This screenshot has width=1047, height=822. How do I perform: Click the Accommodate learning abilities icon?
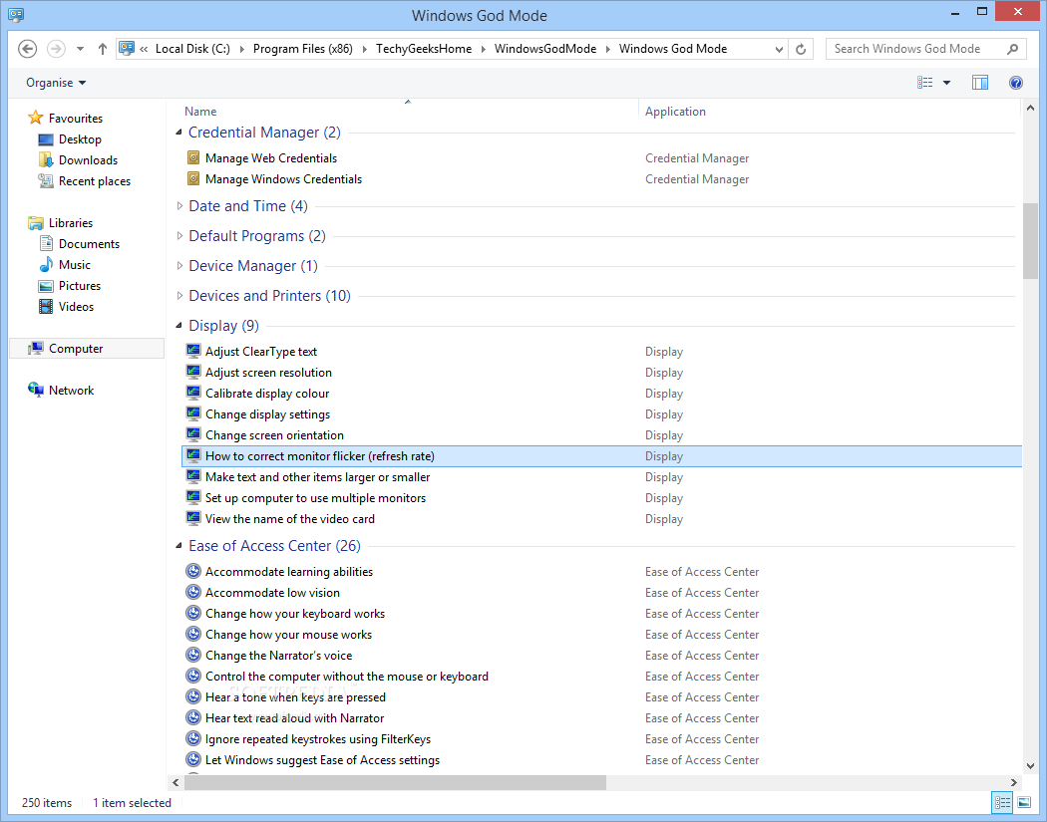[193, 571]
